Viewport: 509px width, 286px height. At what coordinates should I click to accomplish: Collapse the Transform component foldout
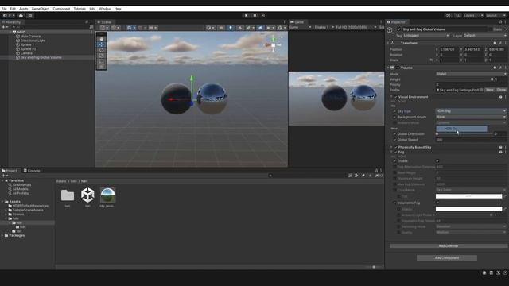pyautogui.click(x=388, y=43)
